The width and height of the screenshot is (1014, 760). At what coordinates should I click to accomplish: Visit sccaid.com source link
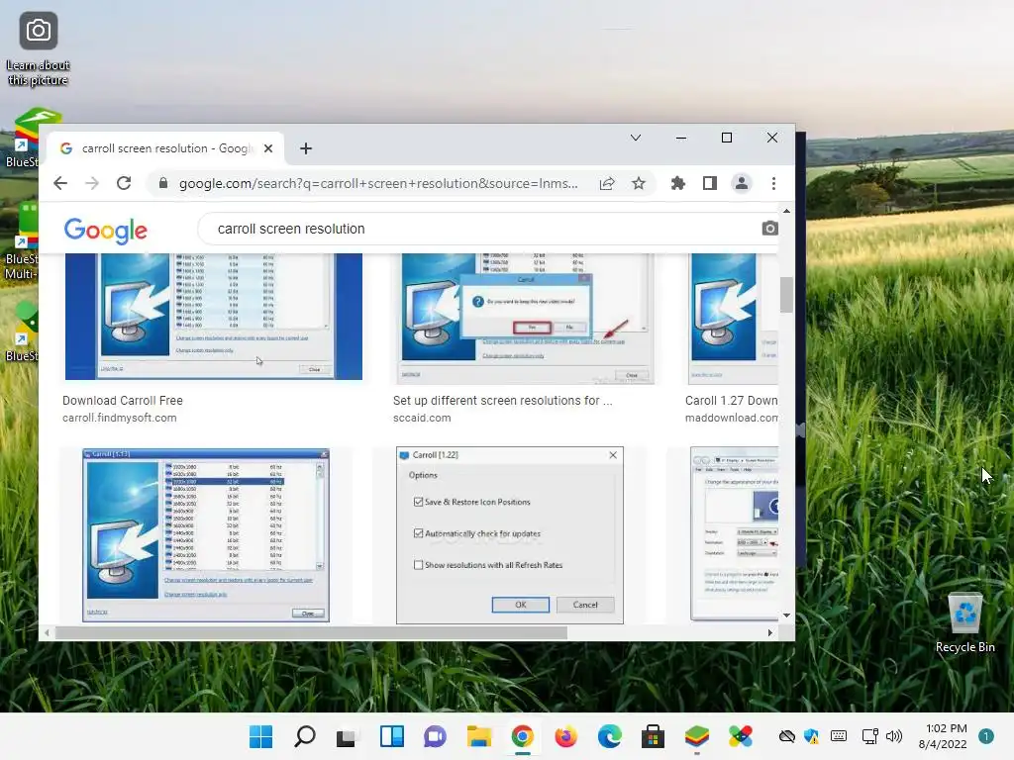[422, 419]
